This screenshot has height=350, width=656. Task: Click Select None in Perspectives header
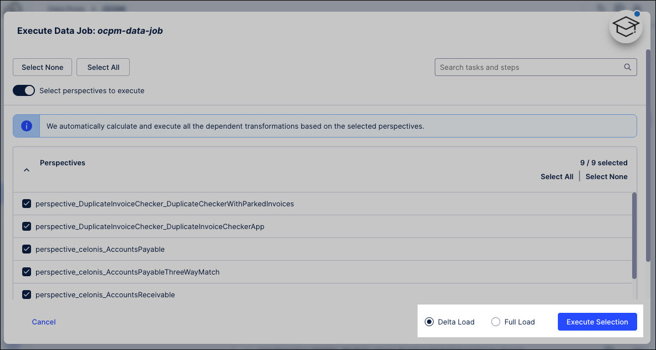pos(606,176)
